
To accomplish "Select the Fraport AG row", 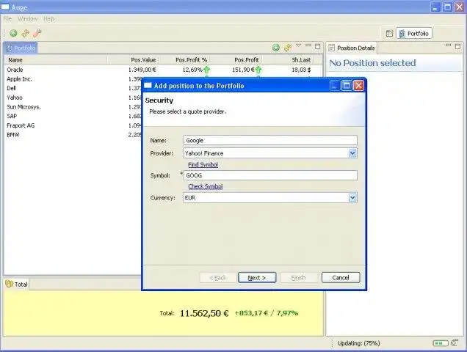I will (73, 125).
